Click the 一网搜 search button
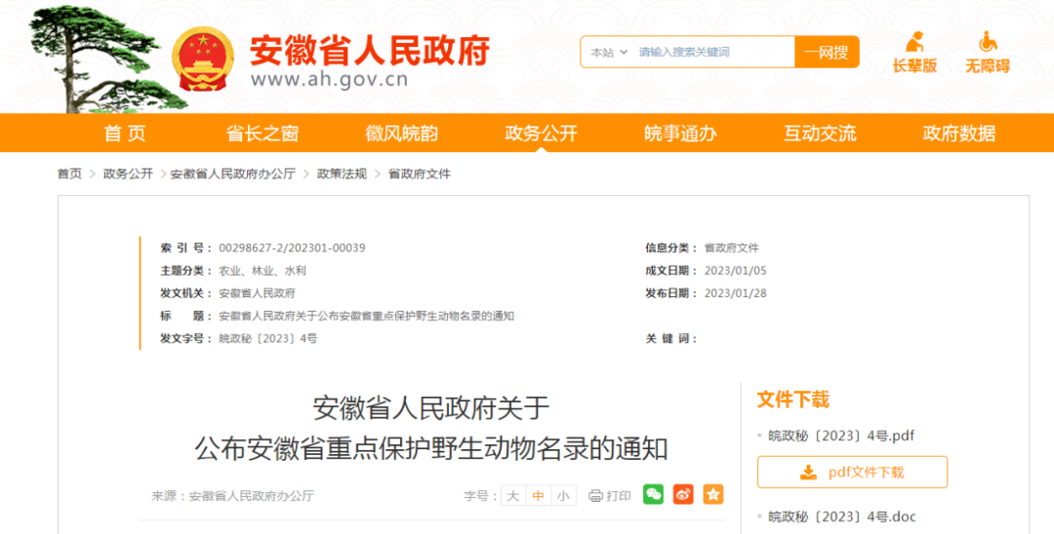 click(x=827, y=53)
